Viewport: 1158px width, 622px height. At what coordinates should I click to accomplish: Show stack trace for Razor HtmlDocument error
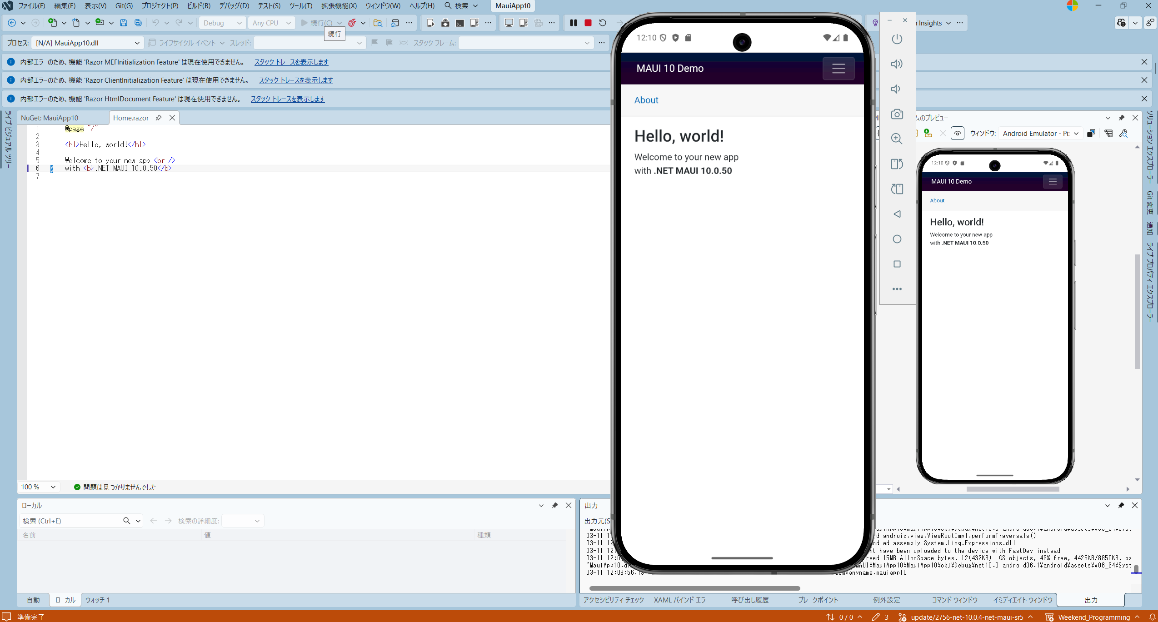[288, 99]
